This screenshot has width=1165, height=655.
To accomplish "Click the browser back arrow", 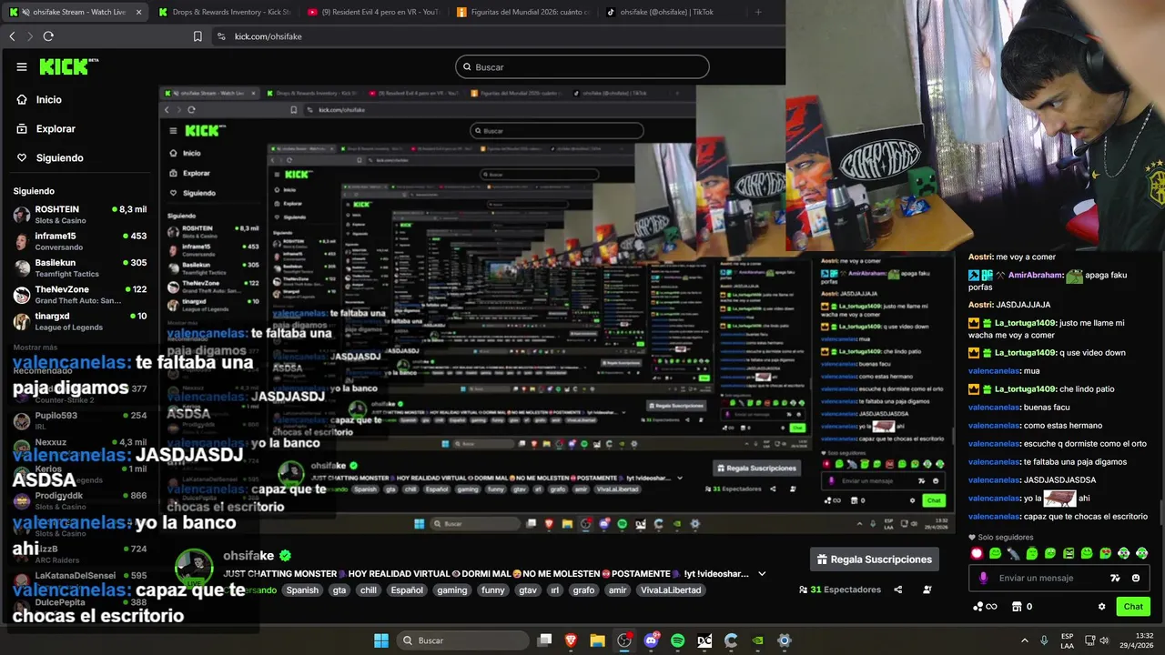I will (x=12, y=36).
